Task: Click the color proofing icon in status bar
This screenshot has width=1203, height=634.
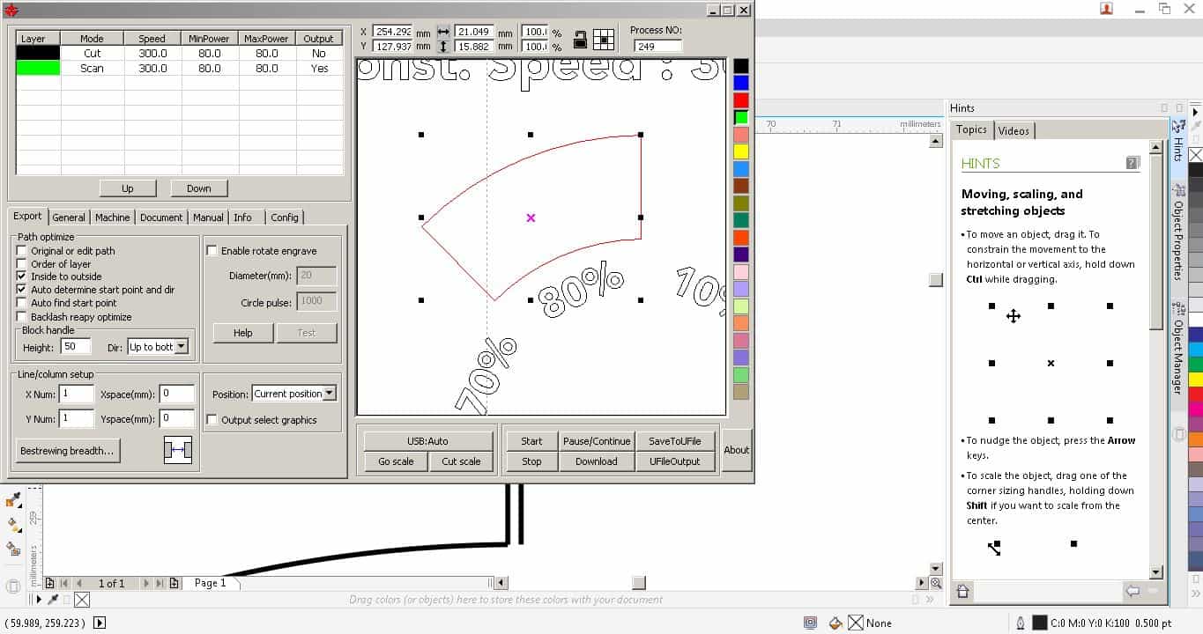Action: click(x=810, y=623)
